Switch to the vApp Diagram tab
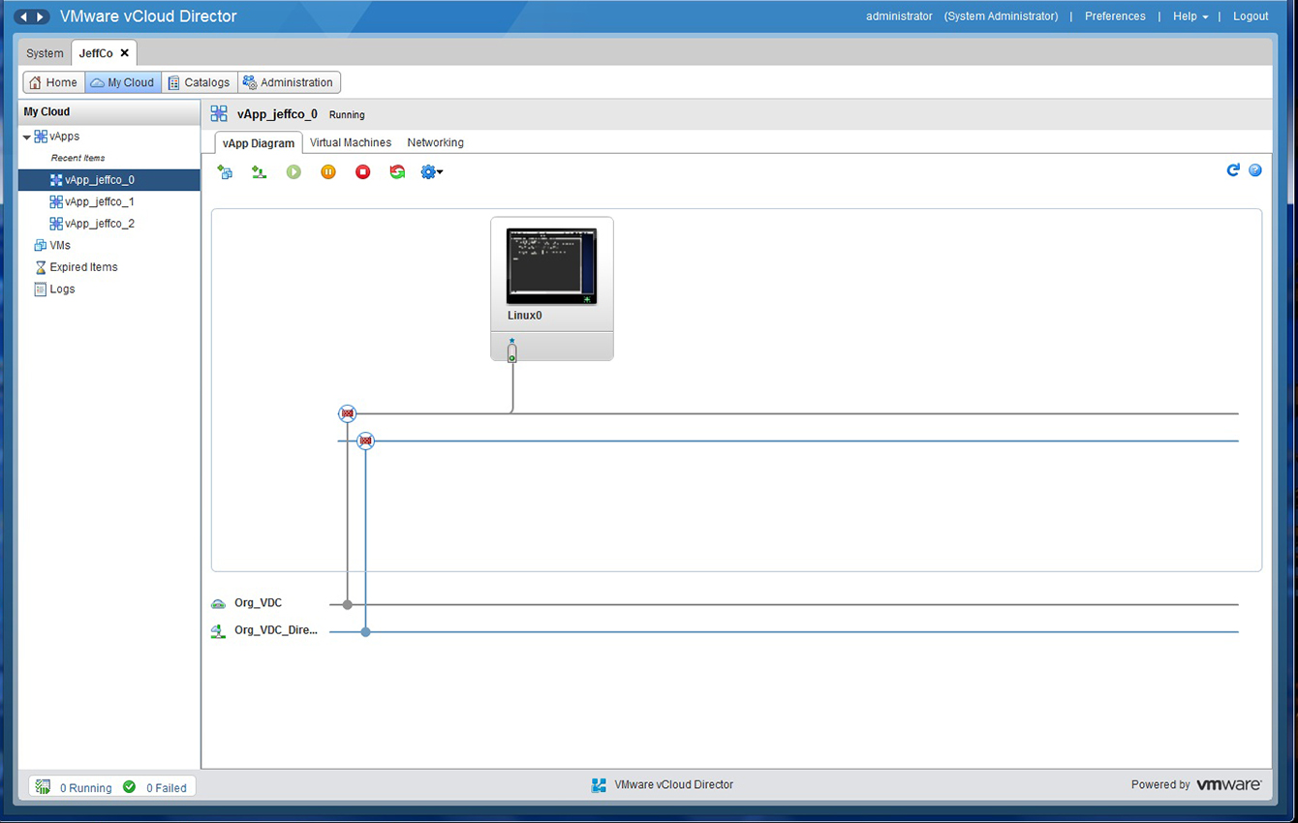Screen dimensions: 1298x823 pyautogui.click(x=259, y=142)
